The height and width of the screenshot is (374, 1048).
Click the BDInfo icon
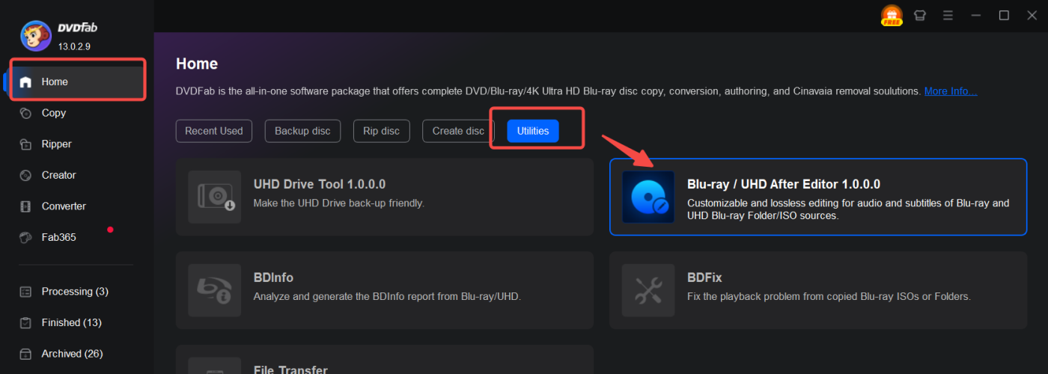pyautogui.click(x=215, y=290)
